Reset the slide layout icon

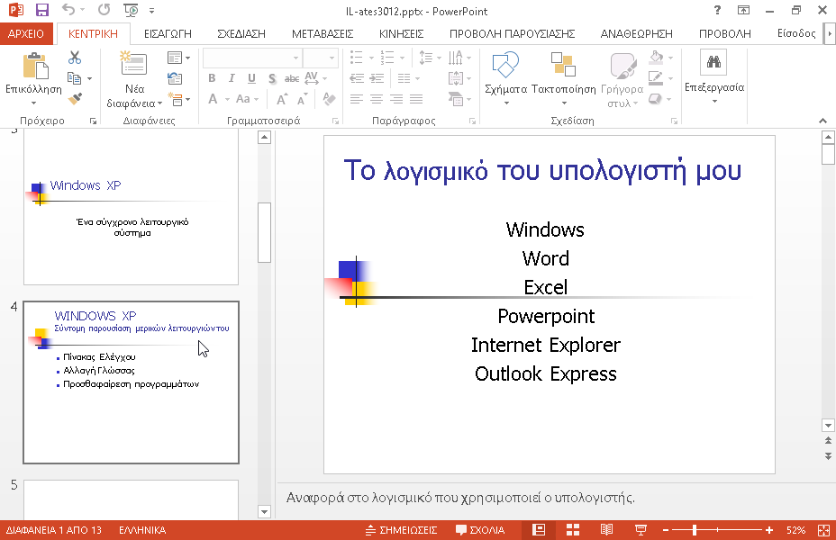[175, 78]
